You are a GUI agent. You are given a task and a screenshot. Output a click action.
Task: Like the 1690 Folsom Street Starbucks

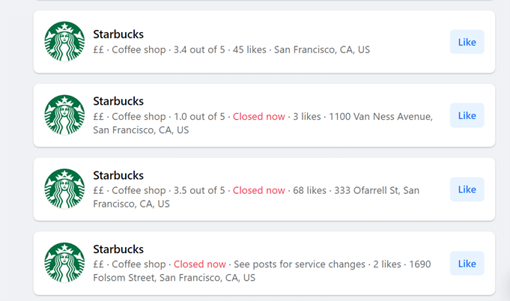click(x=467, y=264)
